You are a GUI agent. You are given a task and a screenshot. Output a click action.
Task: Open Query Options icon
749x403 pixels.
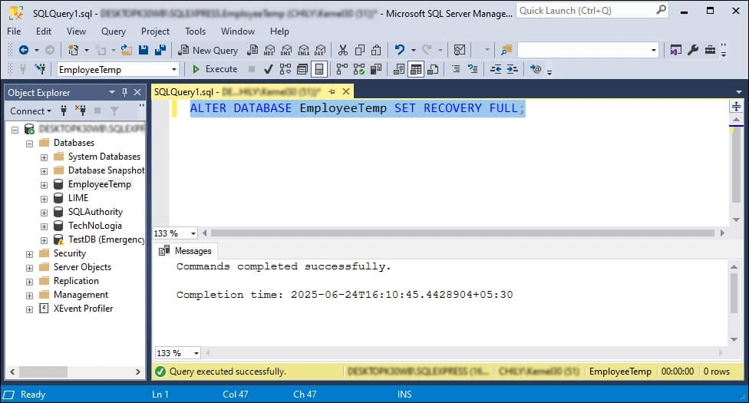(x=302, y=69)
